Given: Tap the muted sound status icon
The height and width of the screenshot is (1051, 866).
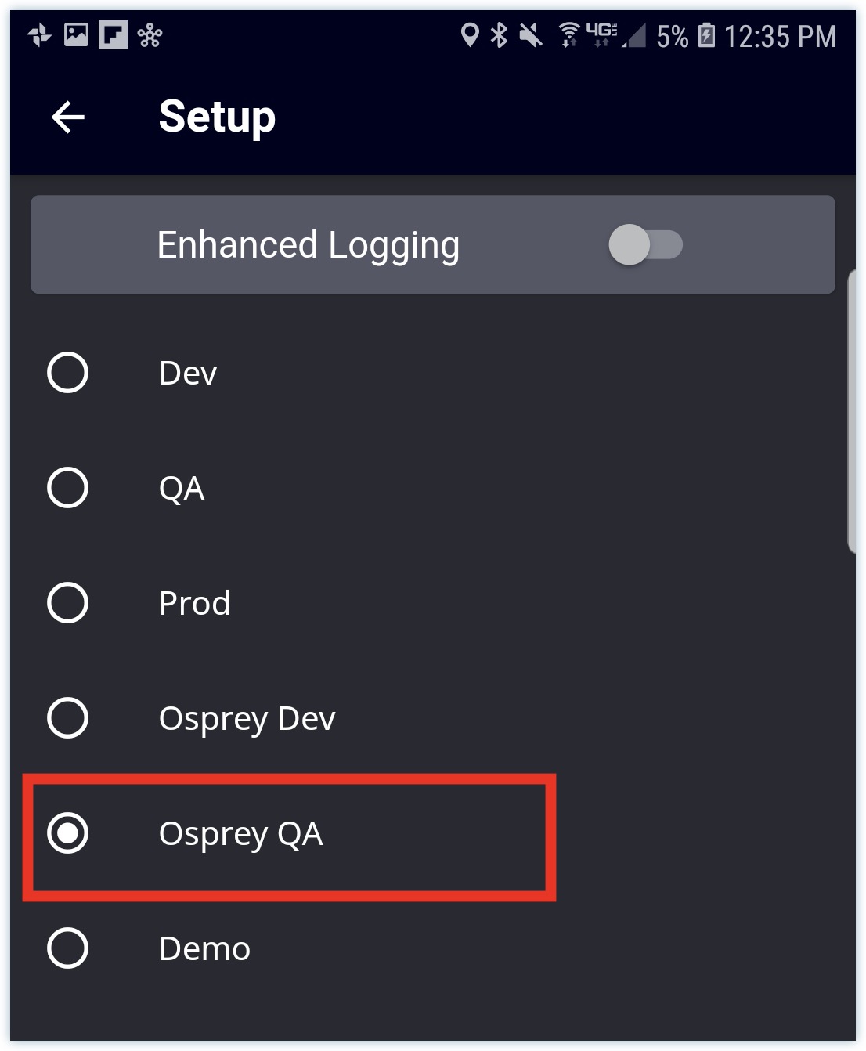Looking at the screenshot, I should tap(531, 35).
